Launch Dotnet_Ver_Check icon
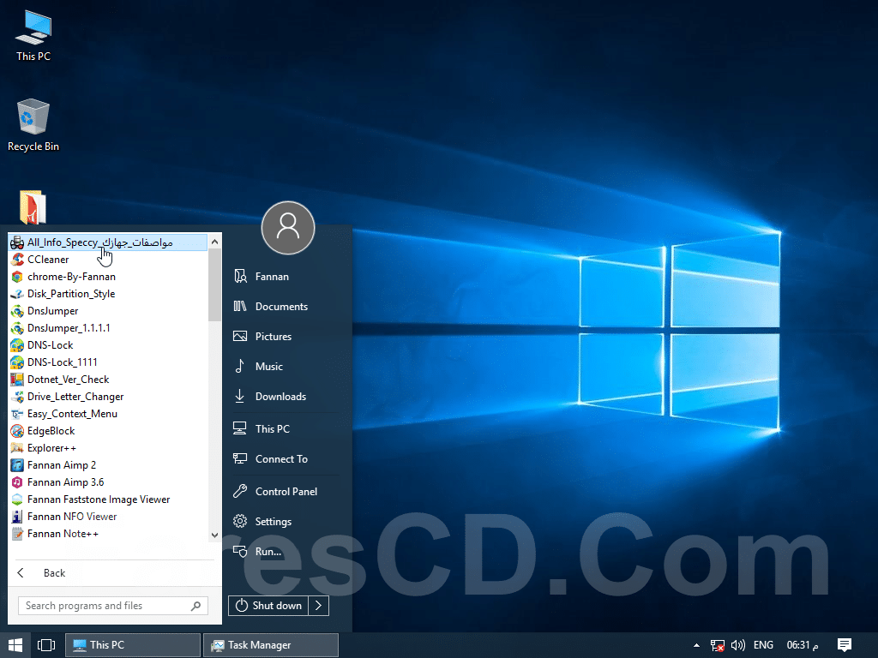The width and height of the screenshot is (878, 658). pyautogui.click(x=17, y=380)
